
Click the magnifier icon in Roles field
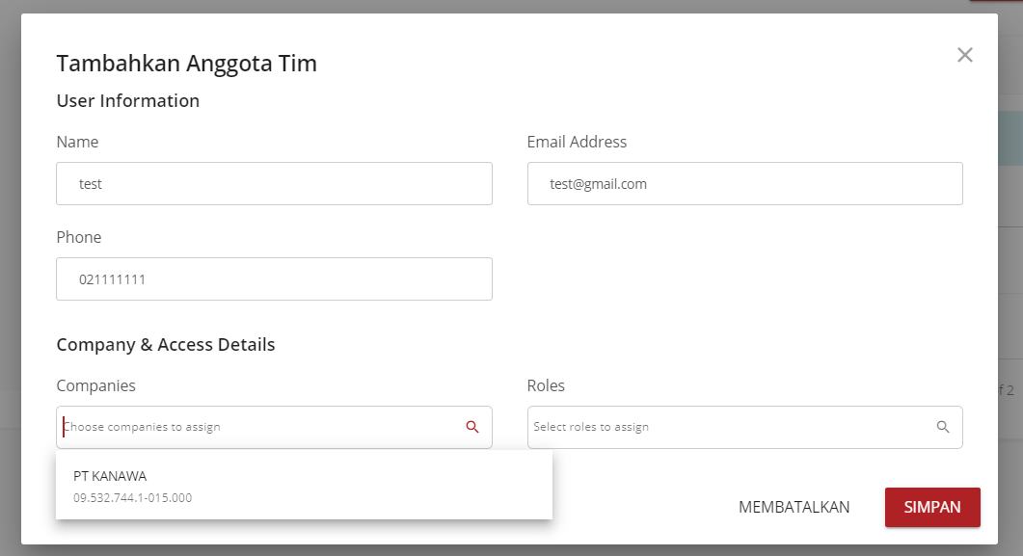pyautogui.click(x=943, y=427)
